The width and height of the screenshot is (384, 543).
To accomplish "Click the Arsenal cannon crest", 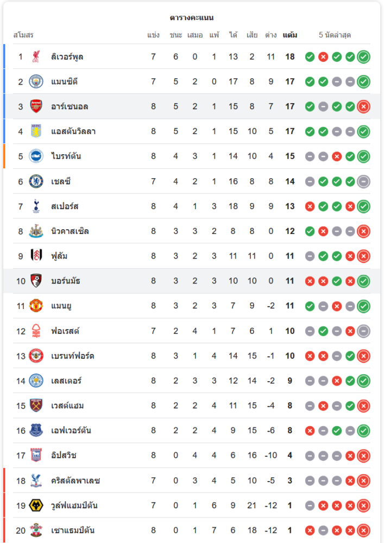I will (x=36, y=106).
